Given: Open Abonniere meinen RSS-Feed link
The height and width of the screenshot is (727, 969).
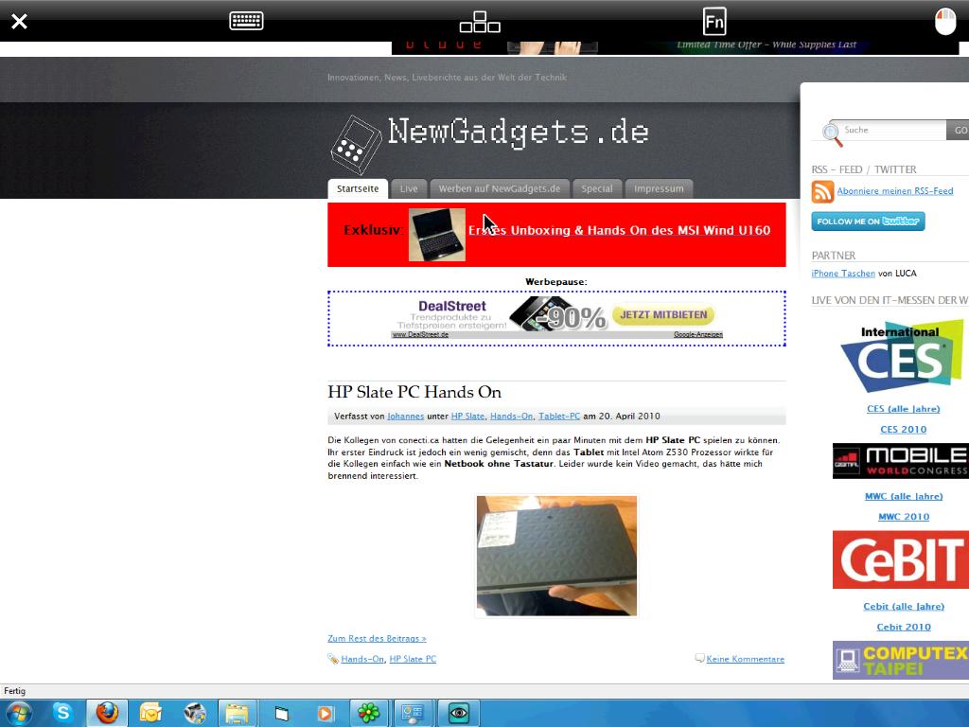Looking at the screenshot, I should tap(895, 191).
